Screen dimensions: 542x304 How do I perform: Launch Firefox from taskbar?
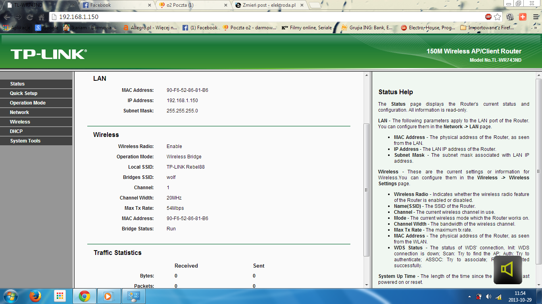coord(35,296)
